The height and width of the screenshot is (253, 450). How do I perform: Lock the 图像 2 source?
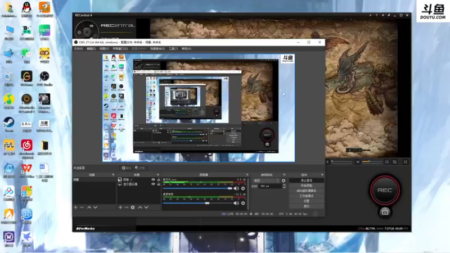(159, 179)
